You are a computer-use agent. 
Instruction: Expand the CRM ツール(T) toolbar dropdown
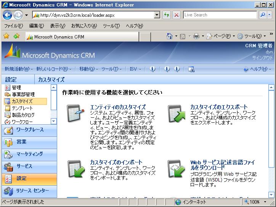click(x=112, y=69)
